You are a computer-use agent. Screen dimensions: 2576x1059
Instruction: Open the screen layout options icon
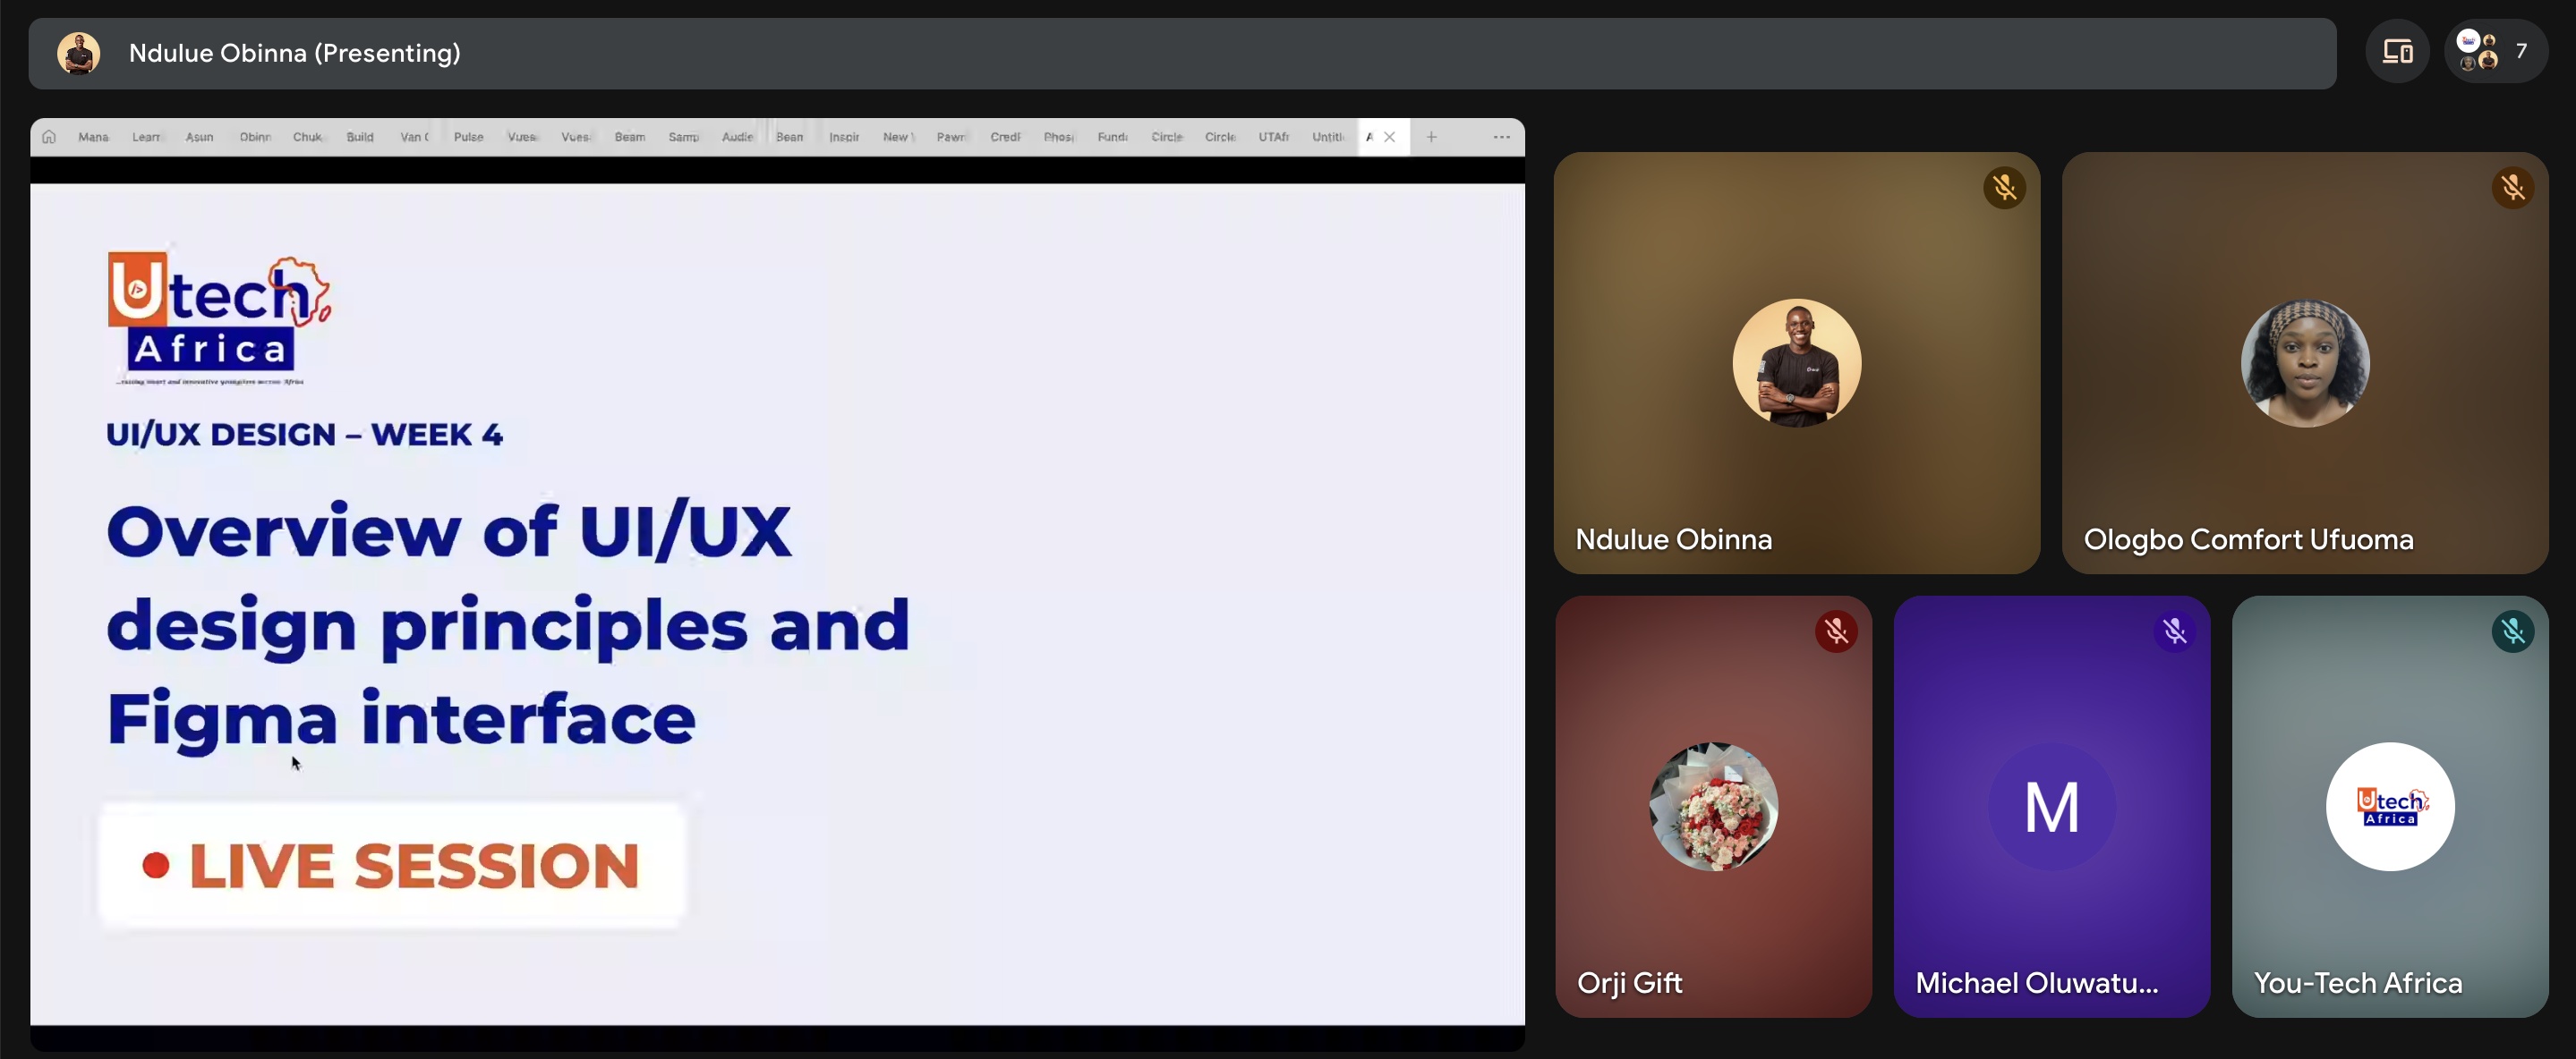[x=2397, y=51]
